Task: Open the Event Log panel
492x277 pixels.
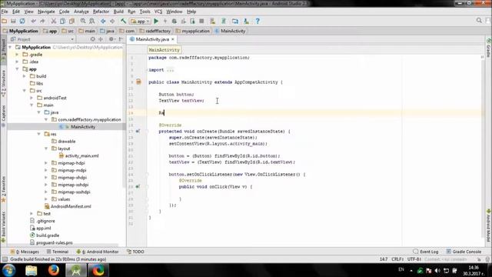Action: coord(426,252)
